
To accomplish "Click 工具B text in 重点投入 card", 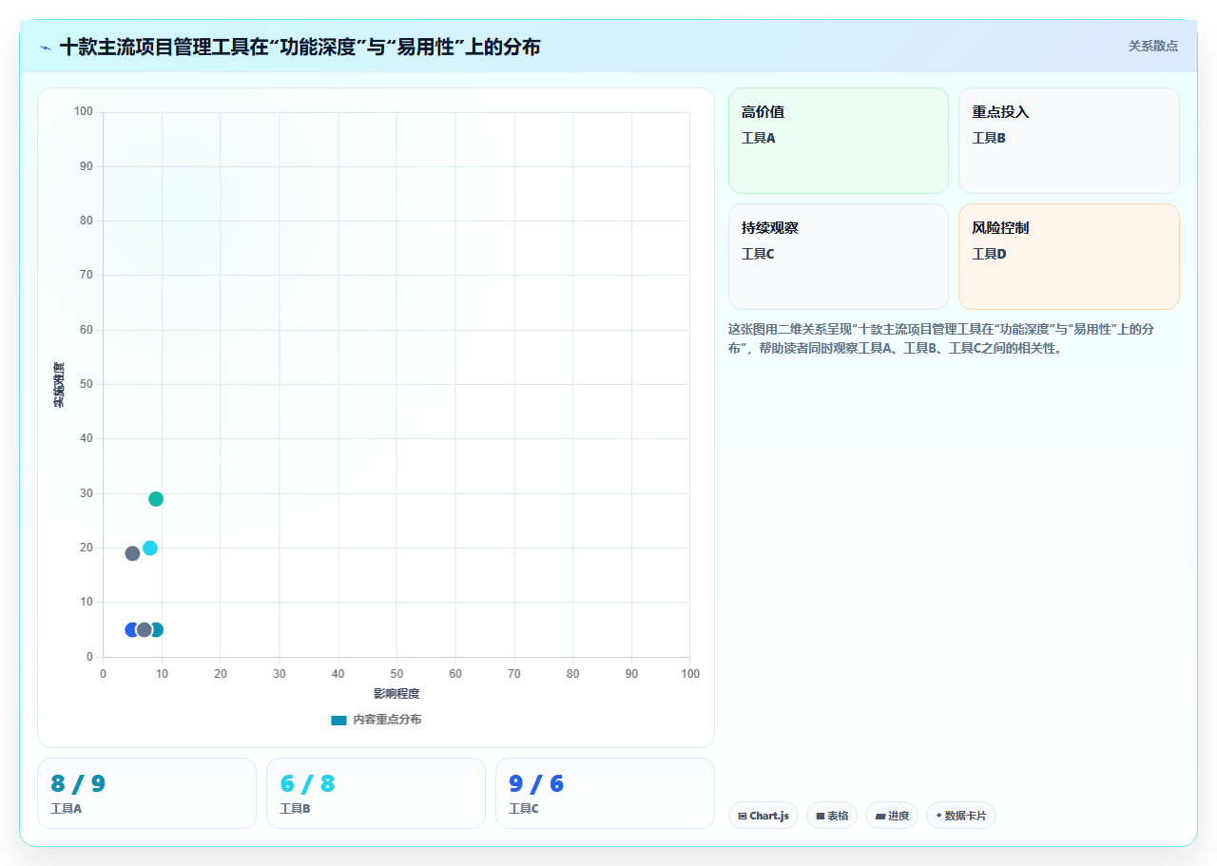I will point(989,138).
